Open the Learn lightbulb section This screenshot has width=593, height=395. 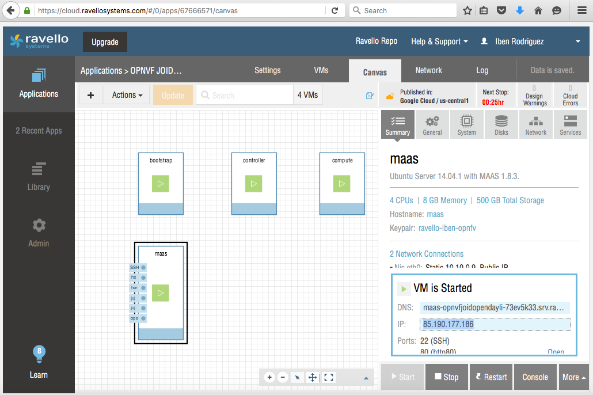coord(39,362)
